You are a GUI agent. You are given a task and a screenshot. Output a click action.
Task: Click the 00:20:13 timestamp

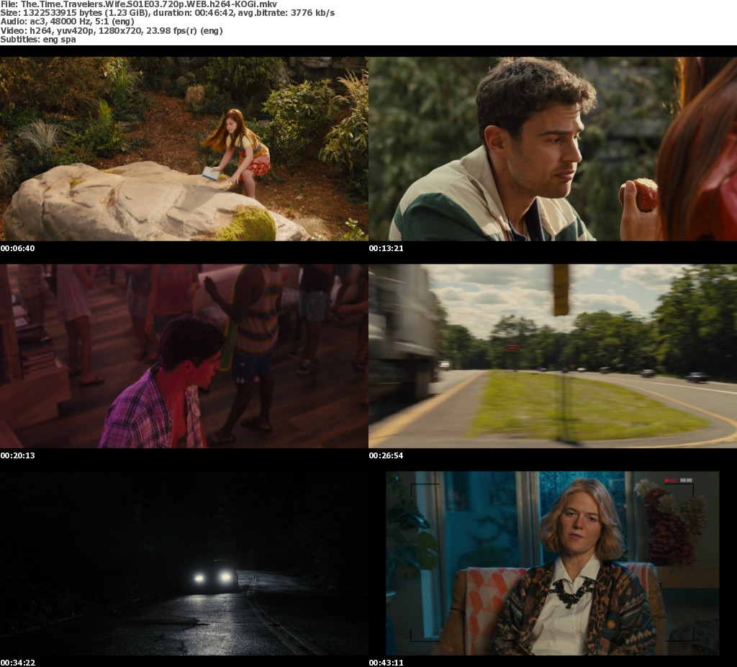click(17, 455)
